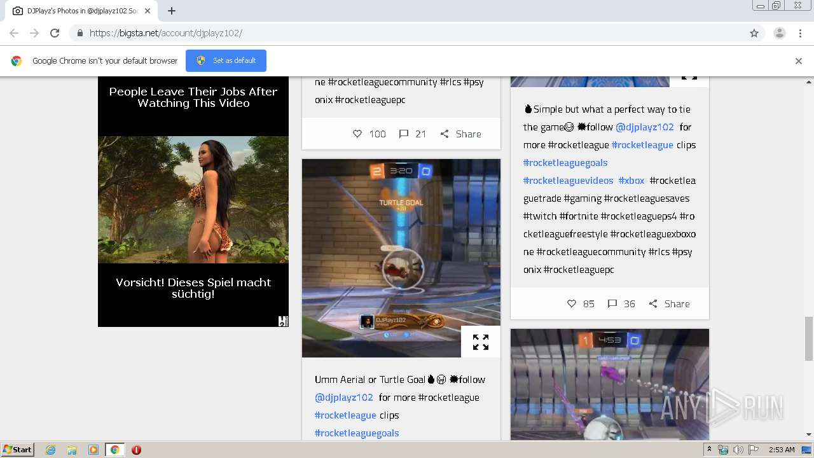Image resolution: width=814 pixels, height=458 pixels.
Task: Open comments on post with 21 comments
Action: [403, 134]
